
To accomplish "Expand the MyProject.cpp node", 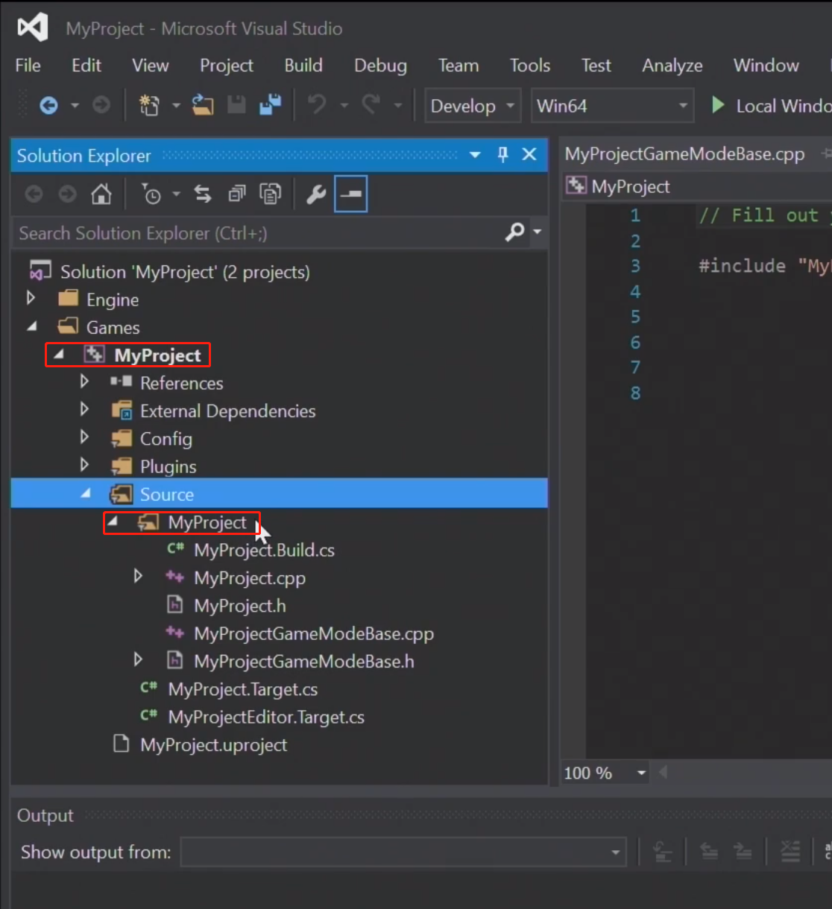I will click(x=138, y=576).
